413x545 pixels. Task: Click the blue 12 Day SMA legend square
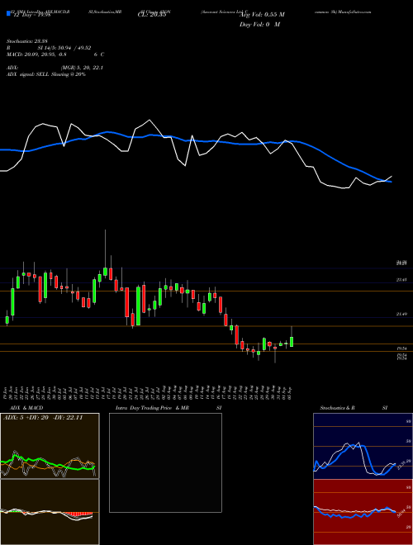pos(8,14)
